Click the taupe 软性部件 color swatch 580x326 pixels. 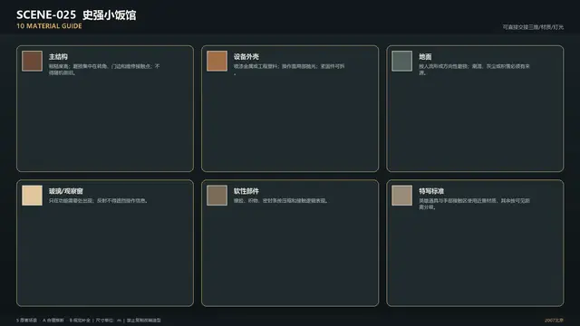tap(217, 196)
